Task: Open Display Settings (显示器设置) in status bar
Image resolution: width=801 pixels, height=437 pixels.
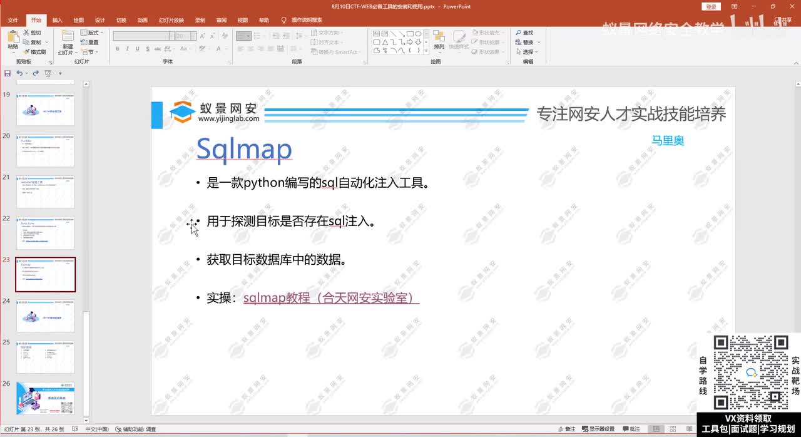Action: point(598,429)
